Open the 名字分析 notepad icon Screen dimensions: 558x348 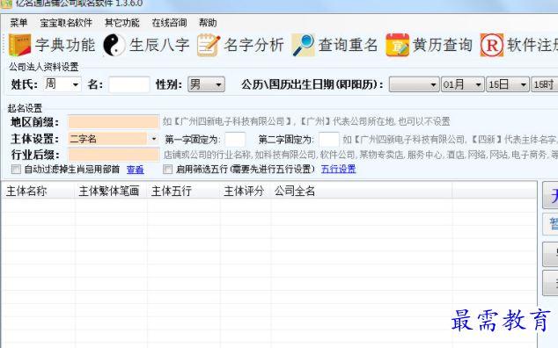point(209,45)
